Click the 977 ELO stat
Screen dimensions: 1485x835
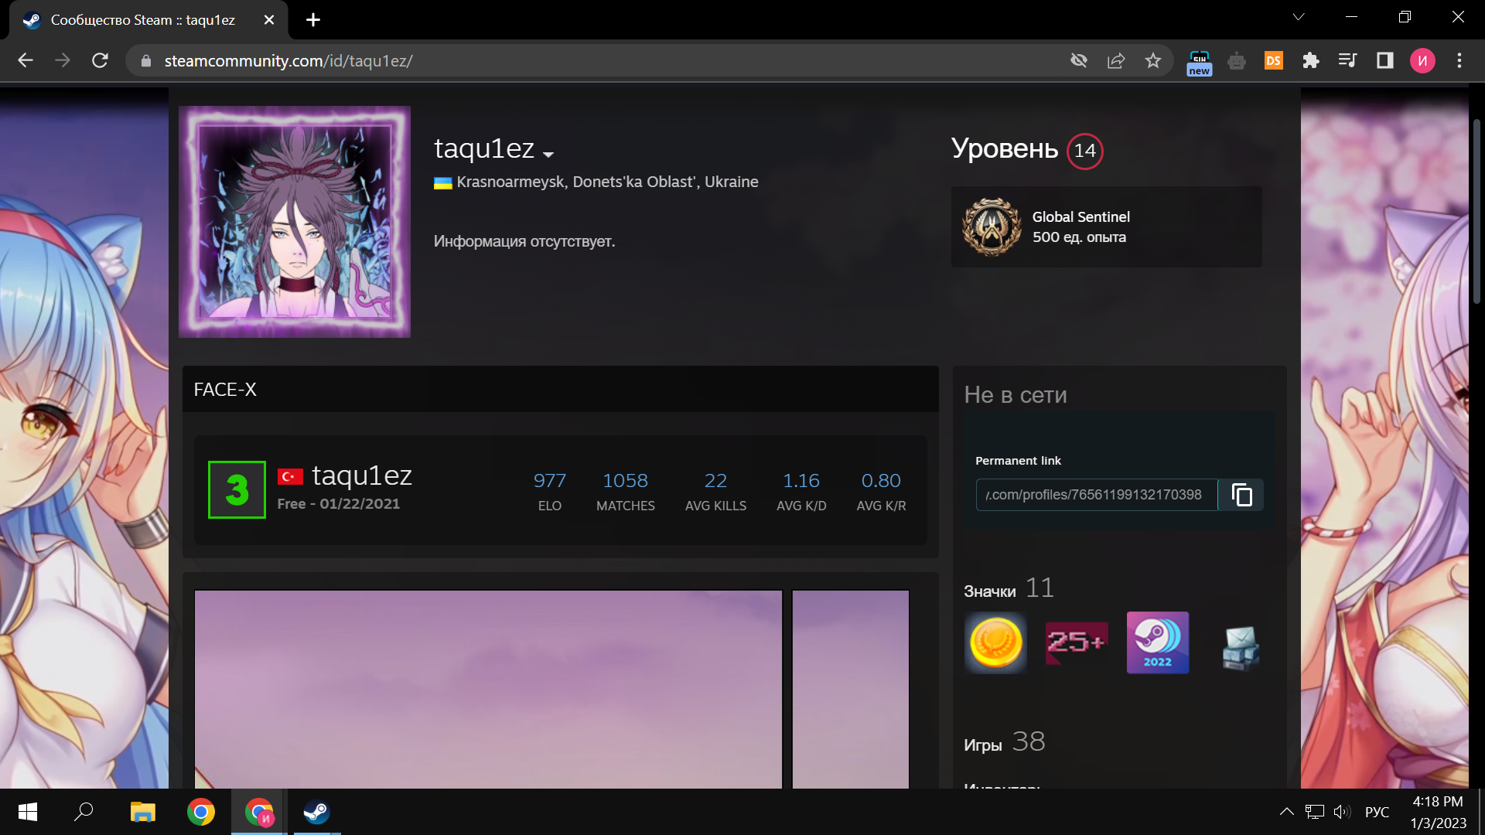[550, 490]
